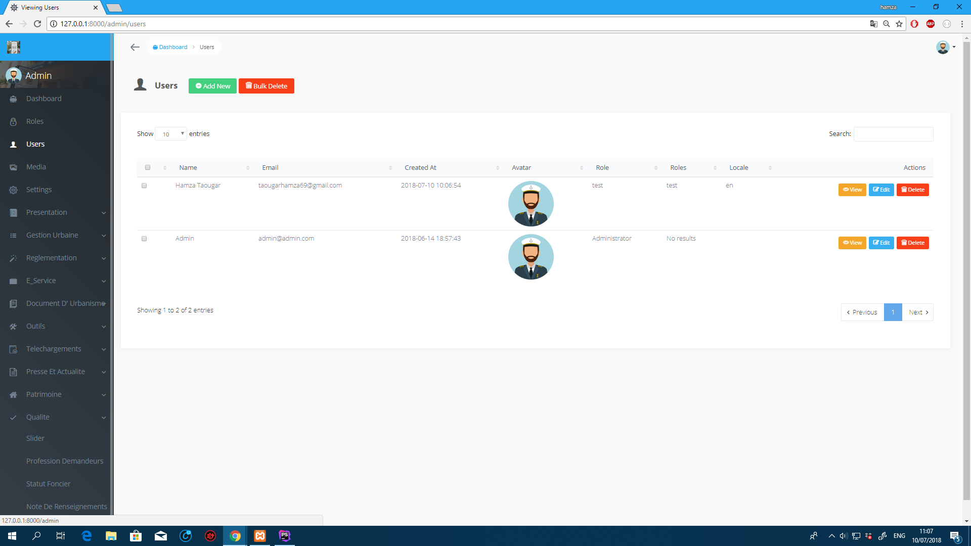Viewport: 971px width, 546px height.
Task: Open Dashboard in the sidebar menu
Action: (44, 99)
